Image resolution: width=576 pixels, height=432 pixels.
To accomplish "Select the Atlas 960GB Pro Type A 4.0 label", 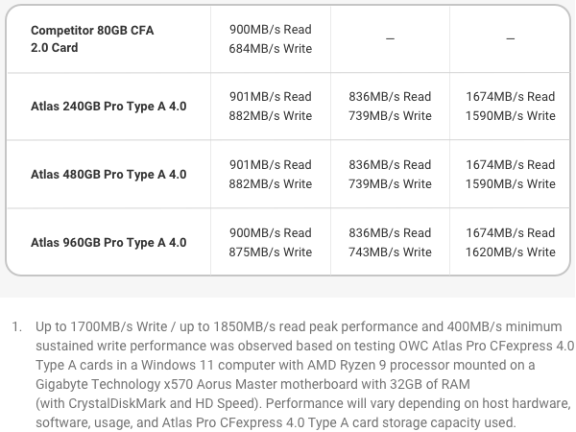I will 108,243.
